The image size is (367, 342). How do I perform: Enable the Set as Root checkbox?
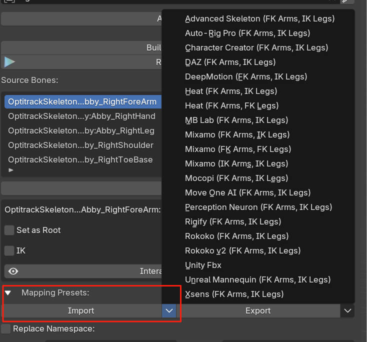click(x=9, y=230)
